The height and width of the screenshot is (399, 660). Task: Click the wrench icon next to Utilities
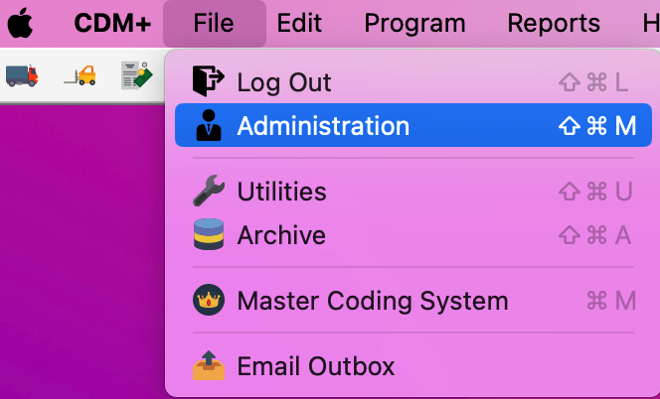click(208, 192)
